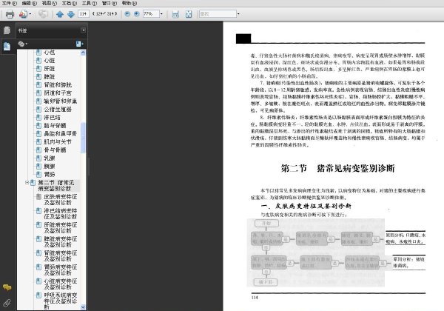This screenshot has height=311, width=444.
Task: Select the 胃肠 bookmark
Action: [50, 174]
